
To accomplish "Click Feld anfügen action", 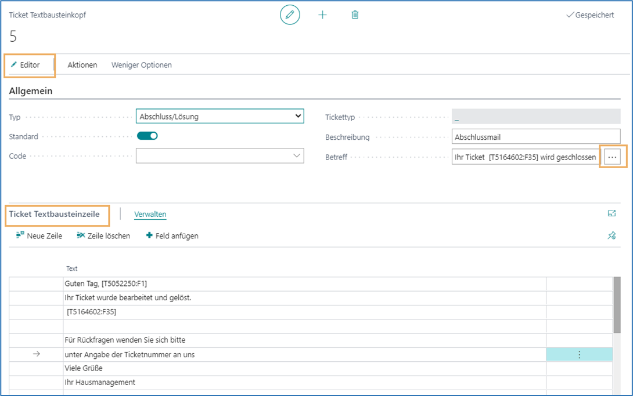I will 172,236.
